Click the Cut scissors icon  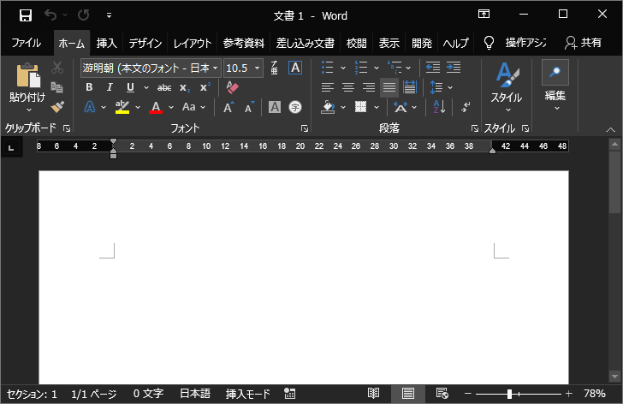point(57,68)
